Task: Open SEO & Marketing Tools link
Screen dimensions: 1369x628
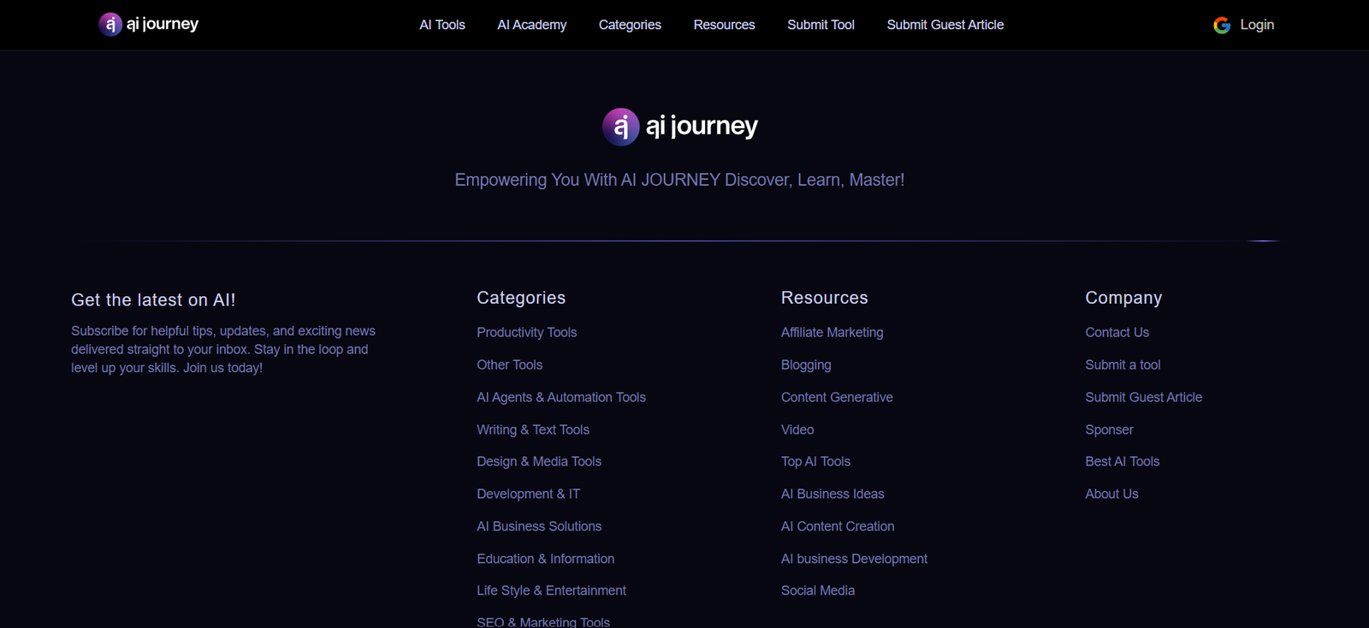Action: click(543, 622)
